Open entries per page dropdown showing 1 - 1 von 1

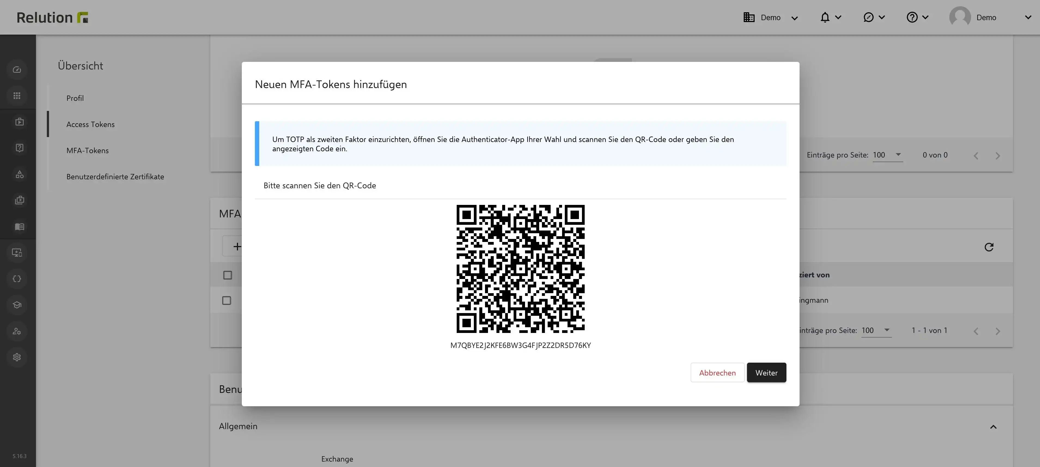[x=876, y=330]
